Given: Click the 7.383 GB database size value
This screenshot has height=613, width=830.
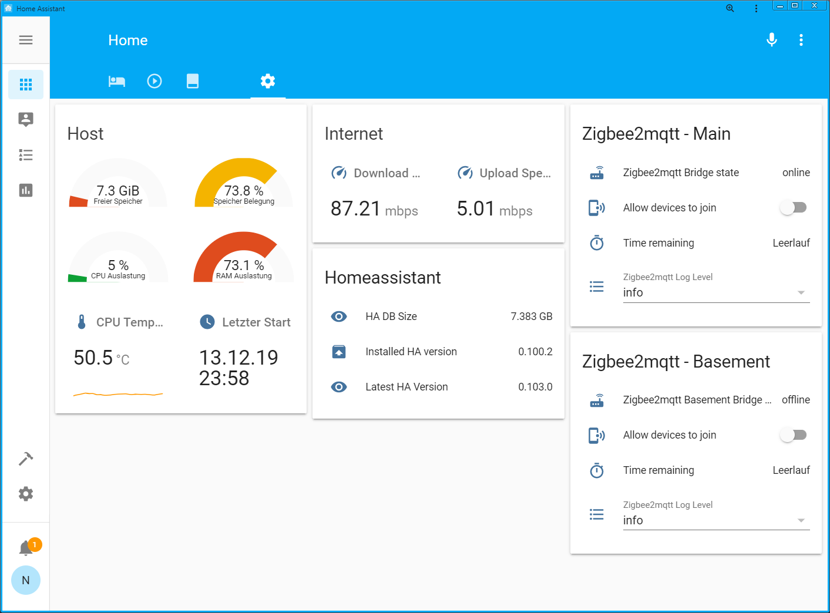Looking at the screenshot, I should pyautogui.click(x=532, y=316).
